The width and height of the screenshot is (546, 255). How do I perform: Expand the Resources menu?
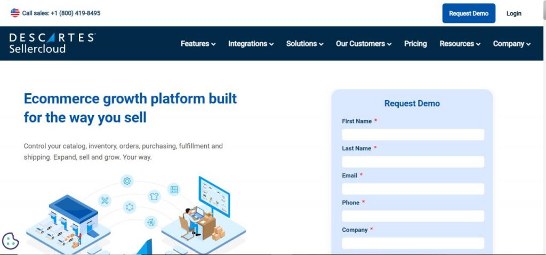tap(460, 44)
